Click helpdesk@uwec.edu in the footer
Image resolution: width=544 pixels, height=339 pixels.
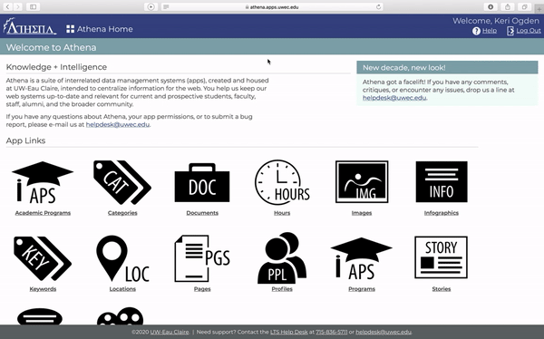[384, 332]
